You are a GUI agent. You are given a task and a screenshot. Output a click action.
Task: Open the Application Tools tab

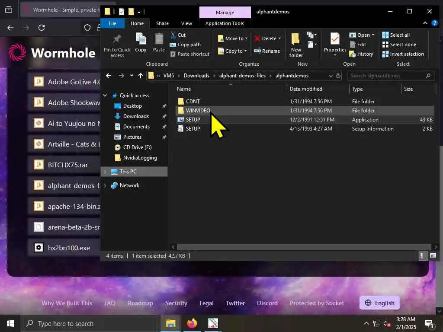pyautogui.click(x=225, y=23)
